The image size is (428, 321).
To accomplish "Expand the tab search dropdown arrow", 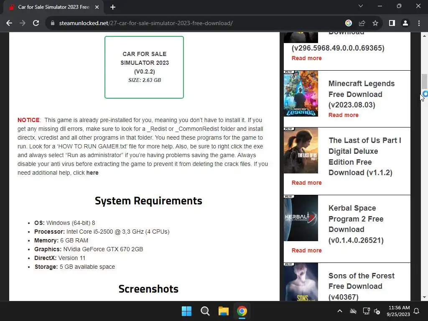I will 361,6.
